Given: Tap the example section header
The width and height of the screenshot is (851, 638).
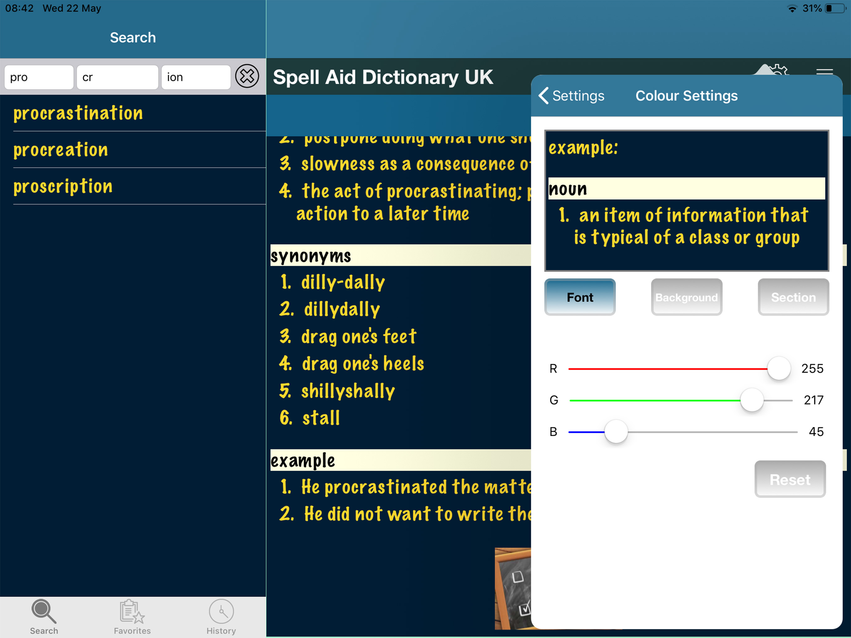Looking at the screenshot, I should tap(401, 460).
